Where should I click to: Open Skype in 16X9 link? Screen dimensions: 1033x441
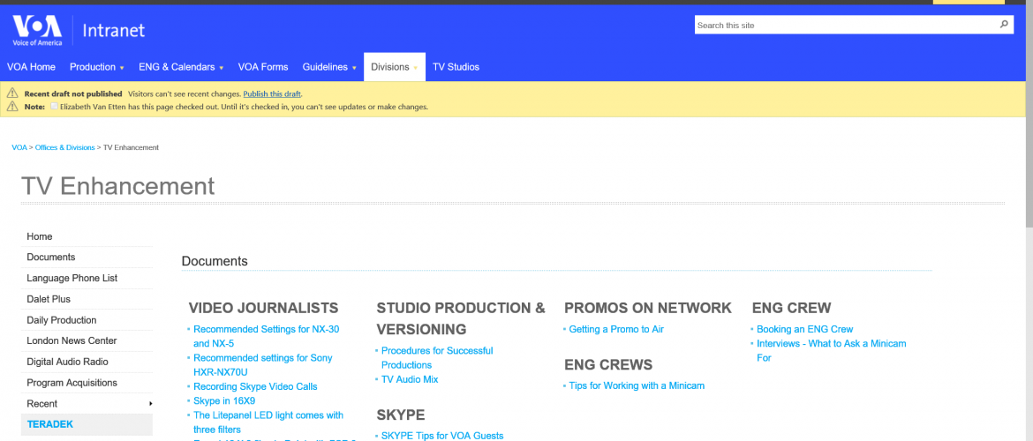coord(224,400)
